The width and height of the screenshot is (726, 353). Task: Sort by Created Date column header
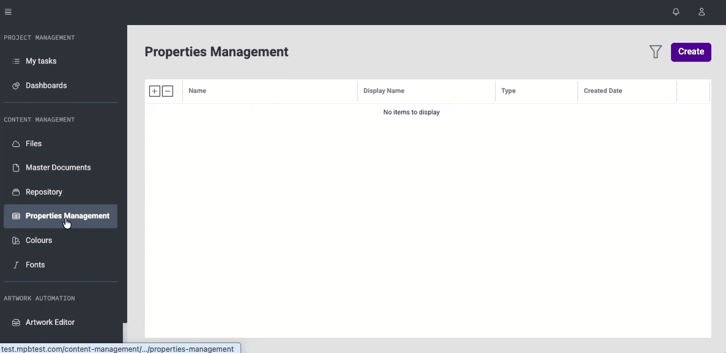tap(627, 91)
